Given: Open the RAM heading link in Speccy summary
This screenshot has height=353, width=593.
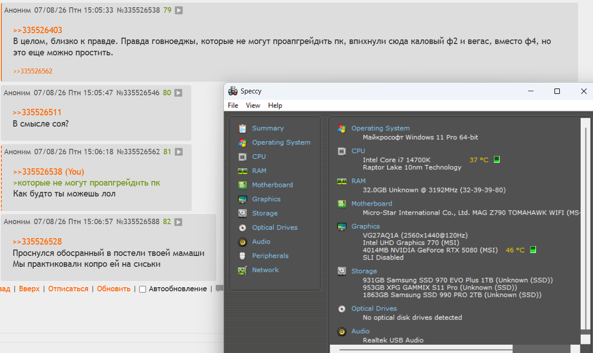Looking at the screenshot, I should pyautogui.click(x=358, y=181).
